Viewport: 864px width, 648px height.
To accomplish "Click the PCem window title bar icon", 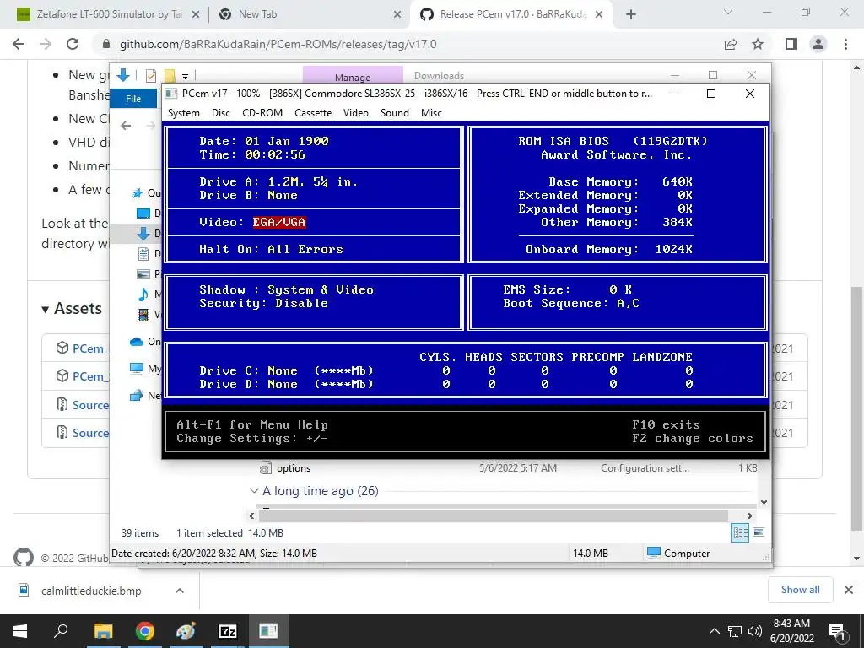I will coord(171,94).
